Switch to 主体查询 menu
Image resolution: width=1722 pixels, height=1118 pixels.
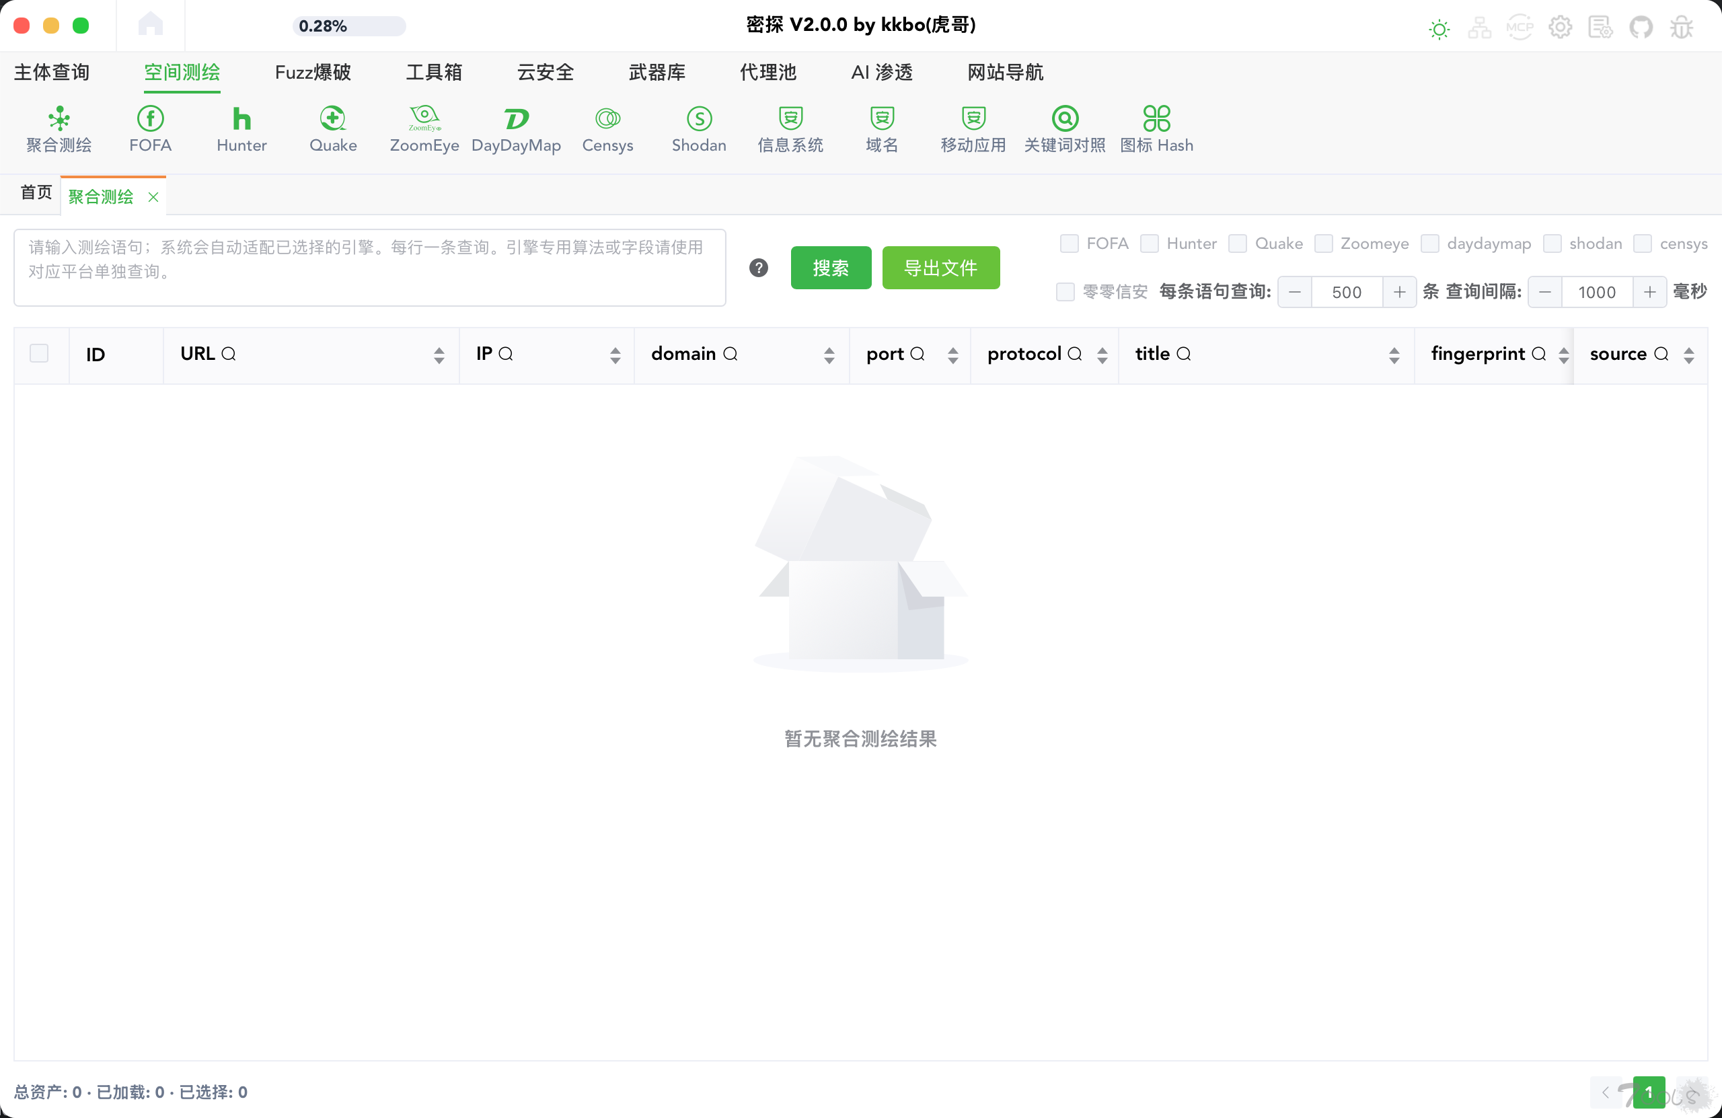pyautogui.click(x=51, y=73)
